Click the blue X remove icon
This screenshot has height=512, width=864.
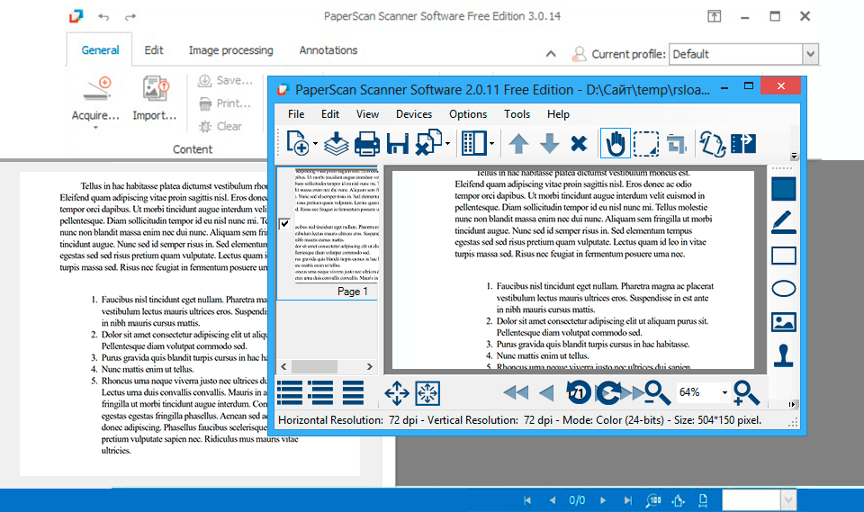(x=579, y=144)
